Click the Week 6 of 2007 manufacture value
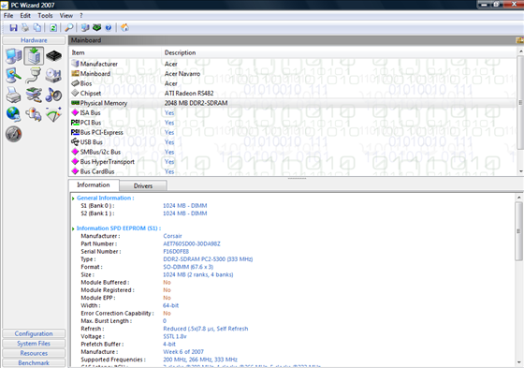 point(183,351)
